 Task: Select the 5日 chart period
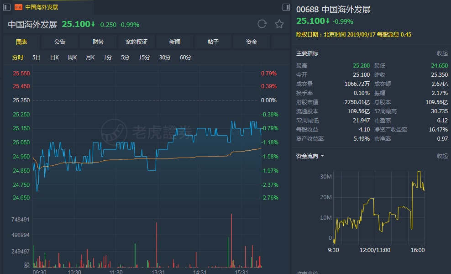click(x=37, y=57)
